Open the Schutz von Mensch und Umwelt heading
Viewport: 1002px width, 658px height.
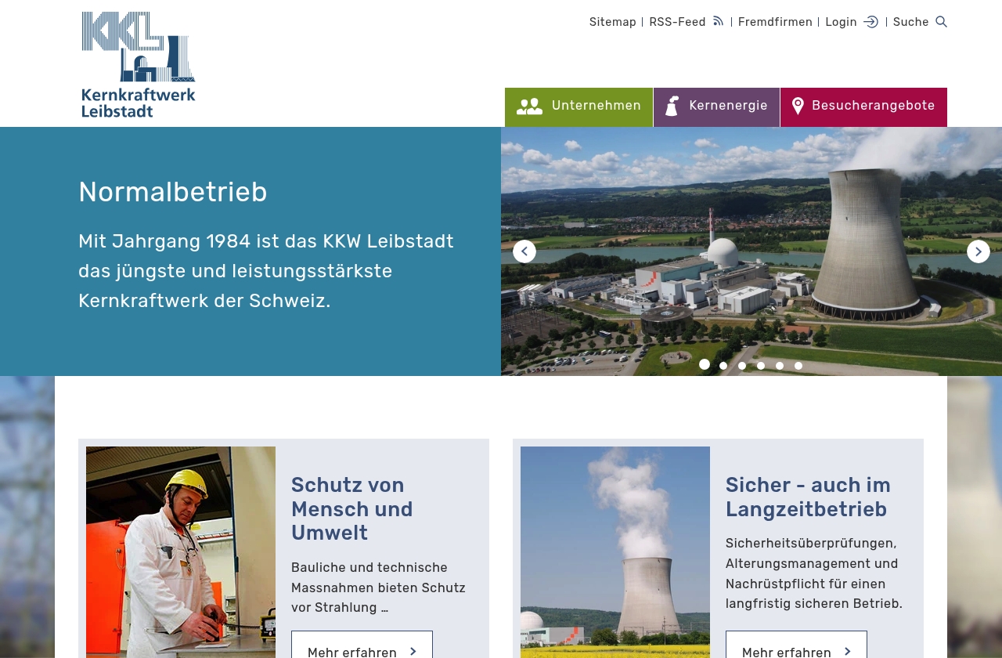coord(352,509)
